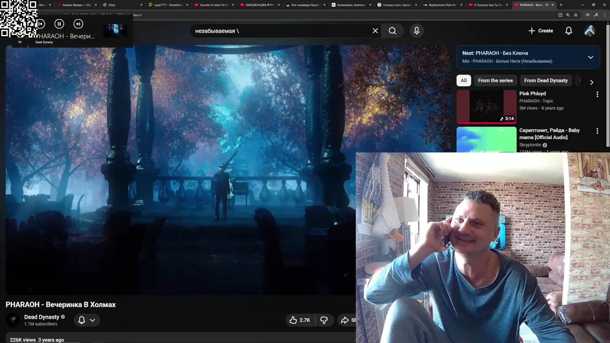Dislike the PHARAOH video
Image resolution: width=610 pixels, height=343 pixels.
point(324,320)
